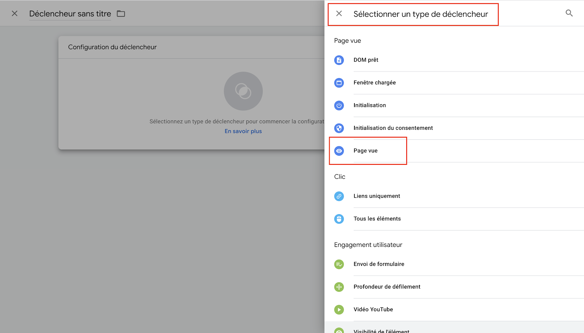
Task: Pick the Tous les éléments click trigger
Action: click(454, 219)
